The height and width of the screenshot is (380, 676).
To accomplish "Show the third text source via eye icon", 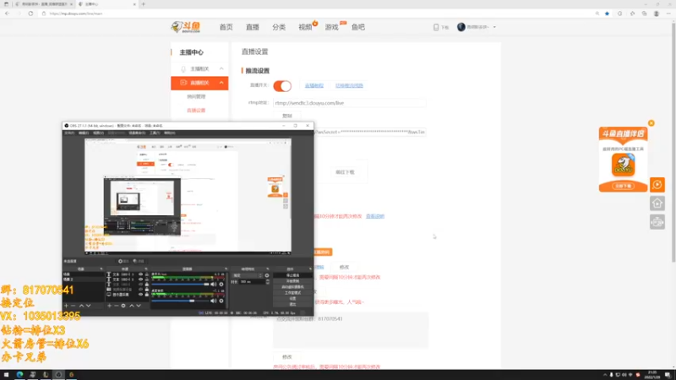I will point(140,285).
